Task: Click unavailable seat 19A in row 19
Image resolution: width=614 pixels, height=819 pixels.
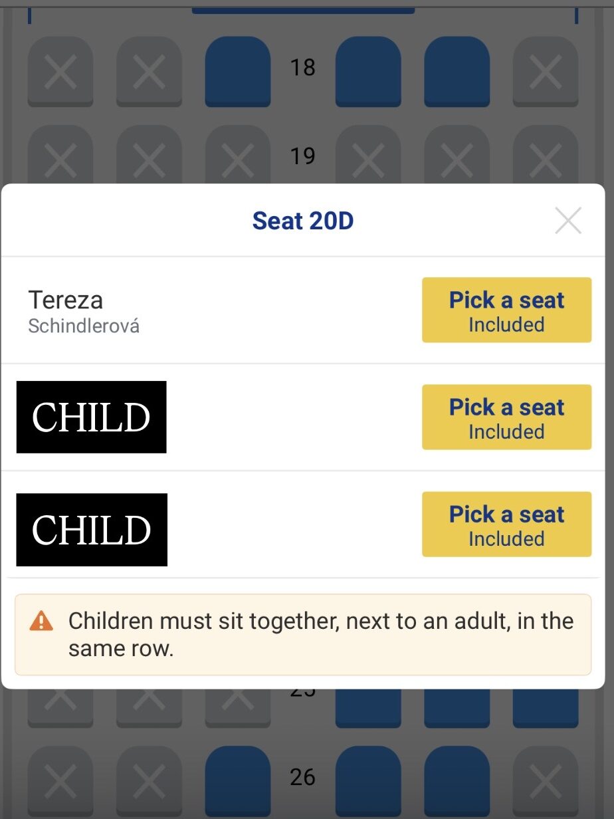Action: click(x=60, y=156)
